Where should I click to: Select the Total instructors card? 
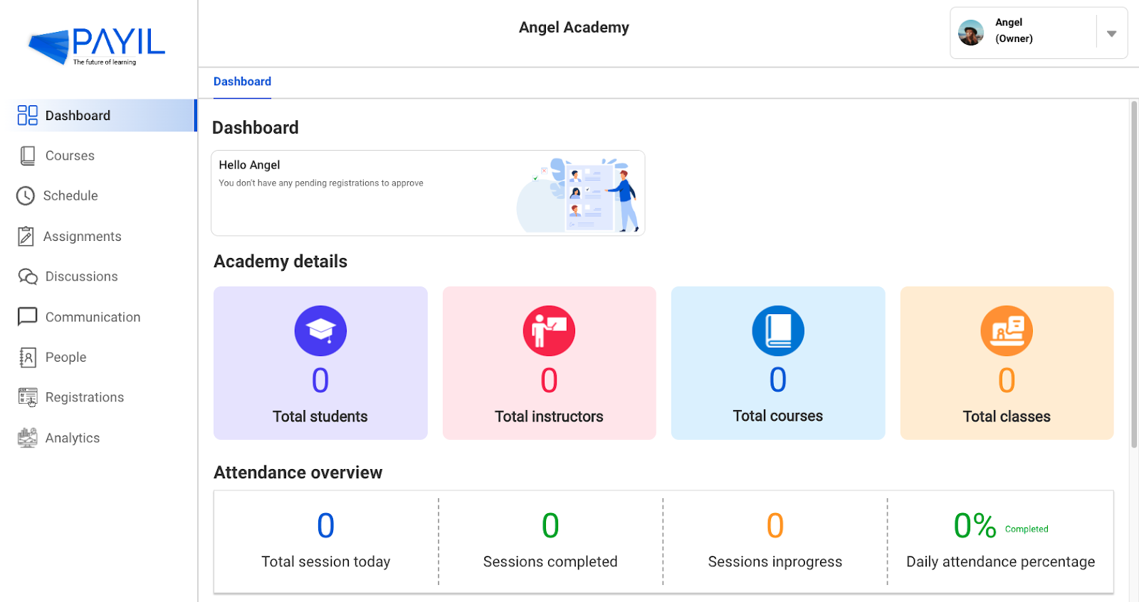click(x=549, y=363)
